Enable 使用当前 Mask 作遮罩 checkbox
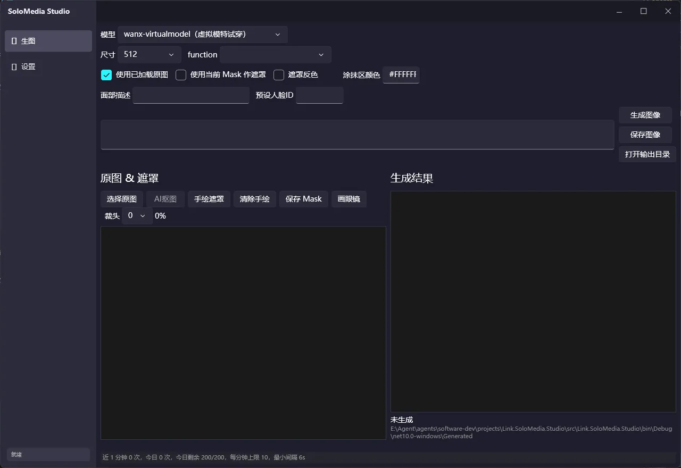681x468 pixels. tap(181, 75)
